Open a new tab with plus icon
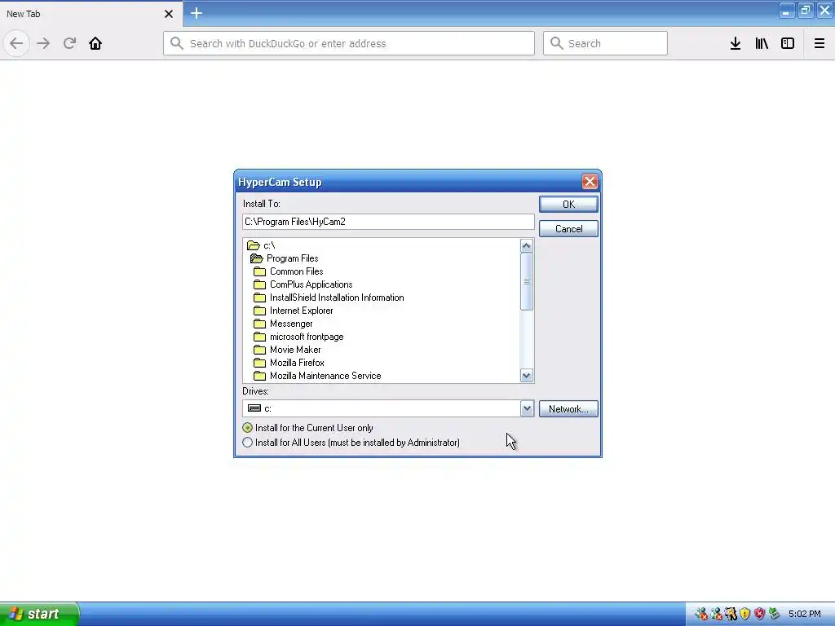Viewport: 835px width, 626px height. click(x=197, y=13)
